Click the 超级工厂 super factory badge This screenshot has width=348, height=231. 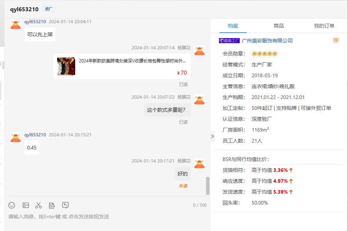point(229,41)
